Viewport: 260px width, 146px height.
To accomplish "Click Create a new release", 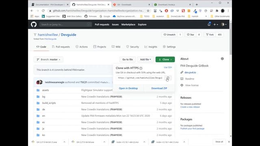I will tap(190, 107).
